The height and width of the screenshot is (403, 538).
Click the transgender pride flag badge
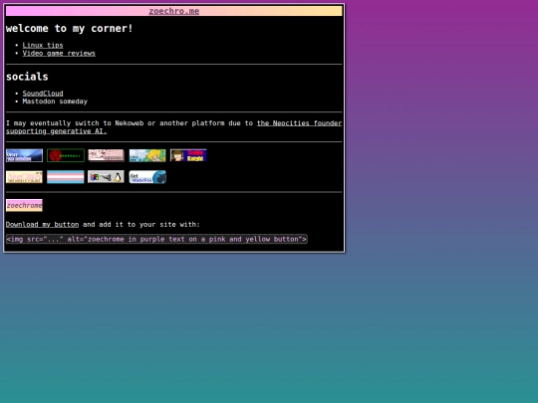[66, 177]
